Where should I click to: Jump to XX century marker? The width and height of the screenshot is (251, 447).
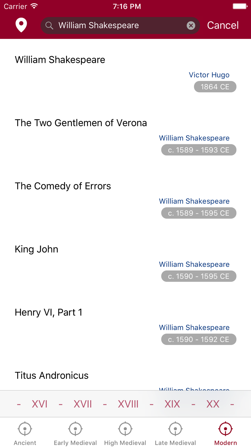point(213,404)
